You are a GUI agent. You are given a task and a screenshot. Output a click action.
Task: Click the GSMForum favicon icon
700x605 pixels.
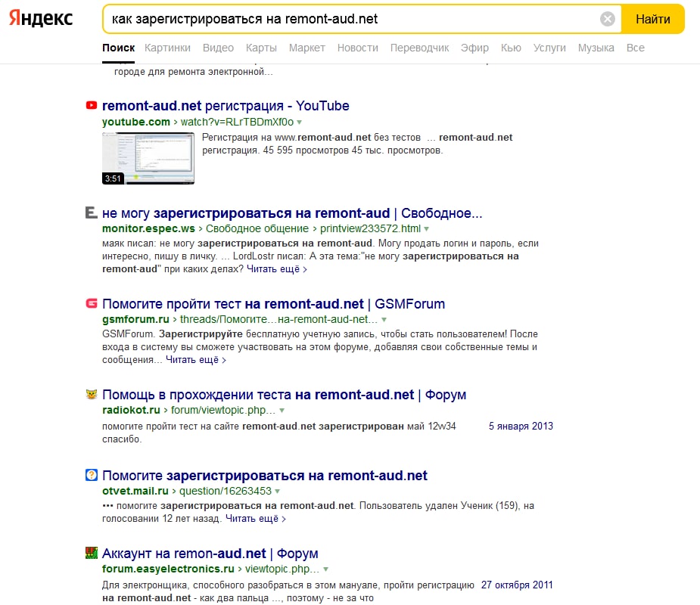click(x=92, y=303)
